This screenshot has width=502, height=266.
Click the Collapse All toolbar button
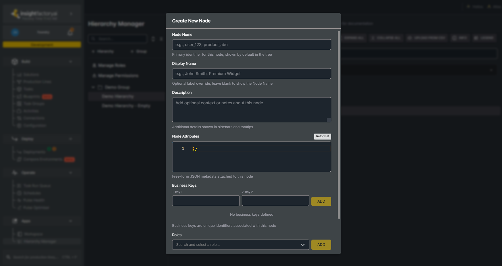pyautogui.click(x=386, y=38)
